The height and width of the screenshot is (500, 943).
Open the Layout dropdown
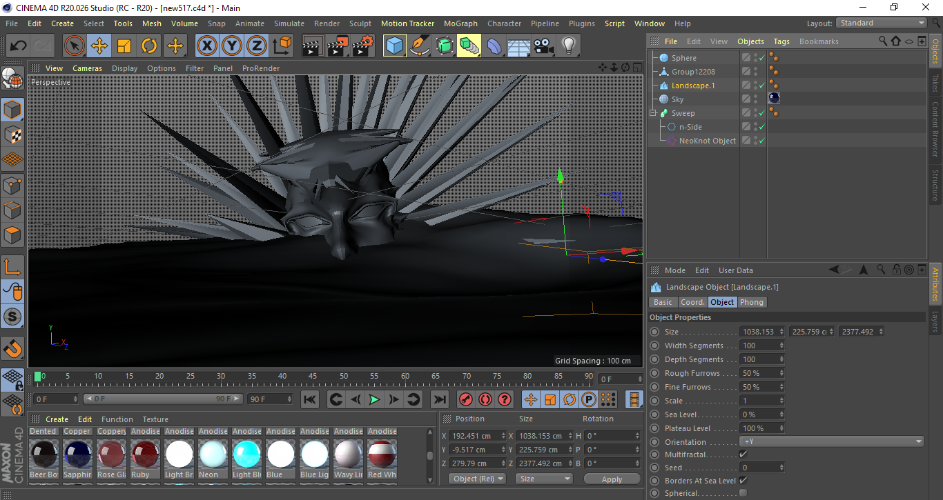882,23
